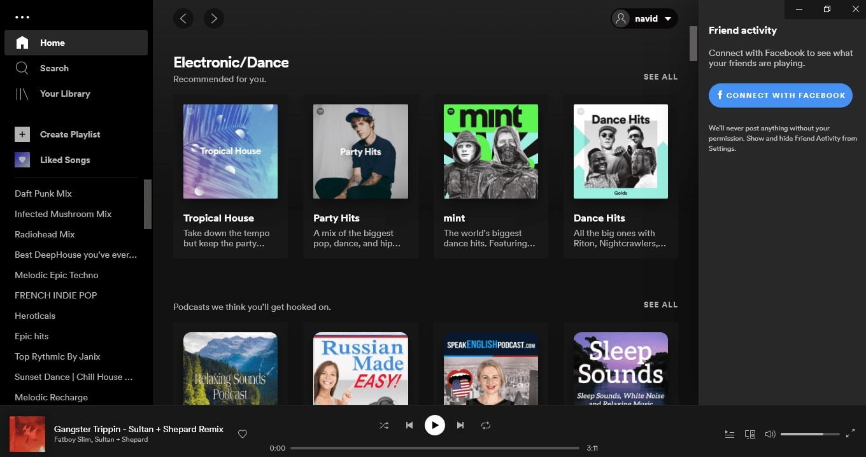Mute the volume speaker icon
The height and width of the screenshot is (457, 866).
coord(770,434)
